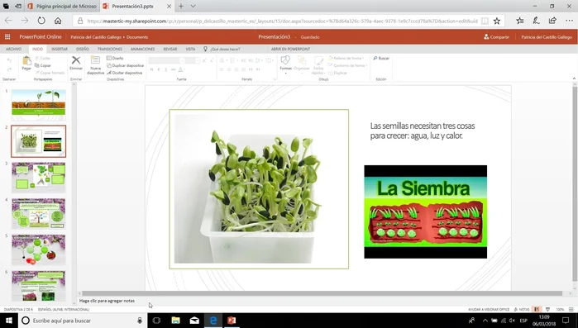The height and width of the screenshot is (328, 578).
Task: Select slide 1 thumbnail
Action: coord(39,105)
